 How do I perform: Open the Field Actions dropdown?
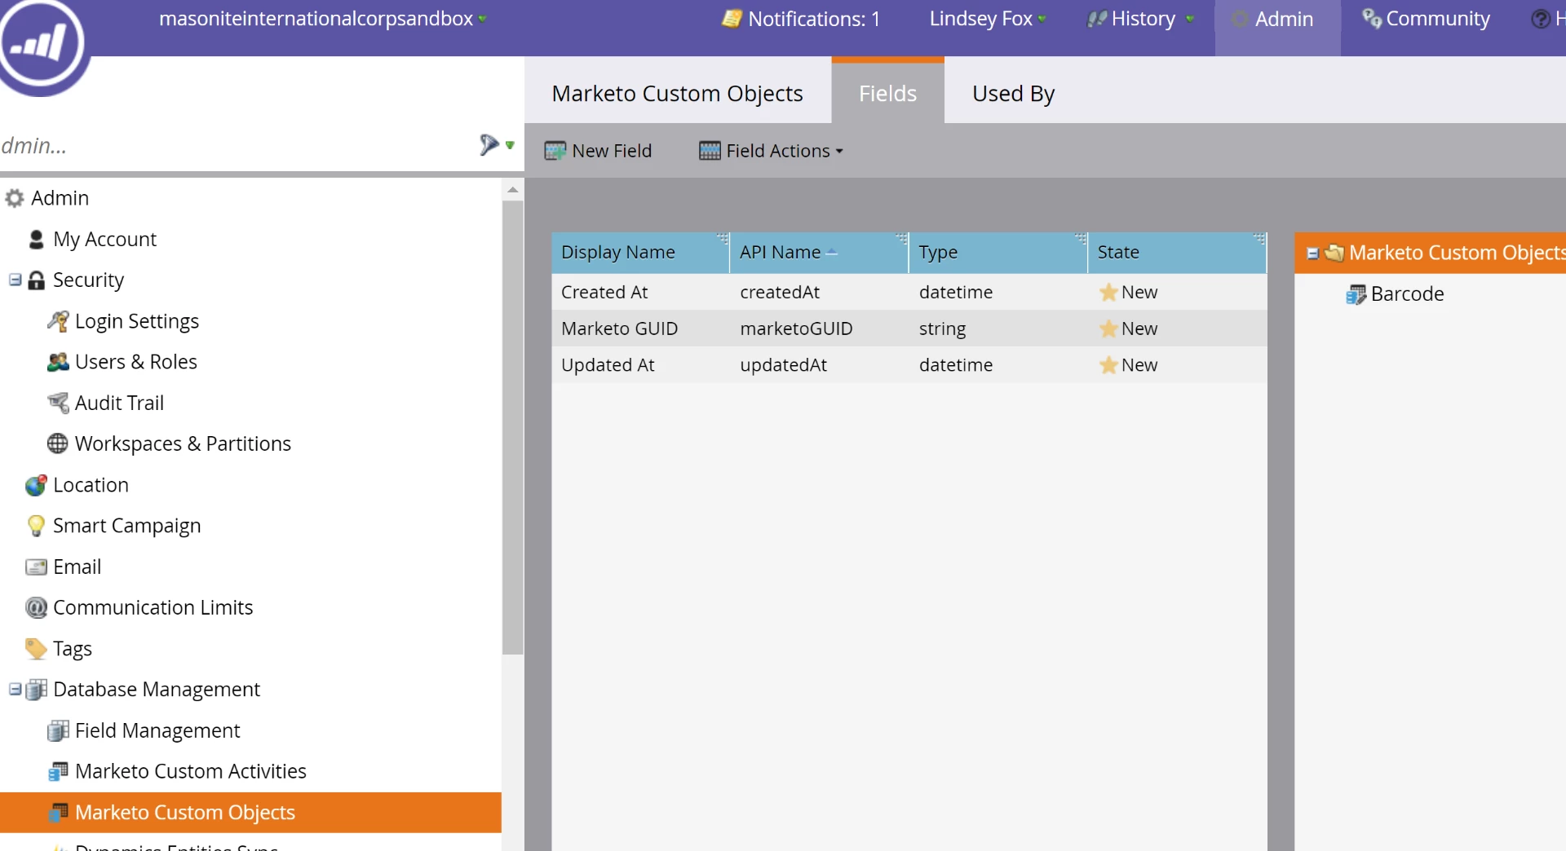[772, 151]
